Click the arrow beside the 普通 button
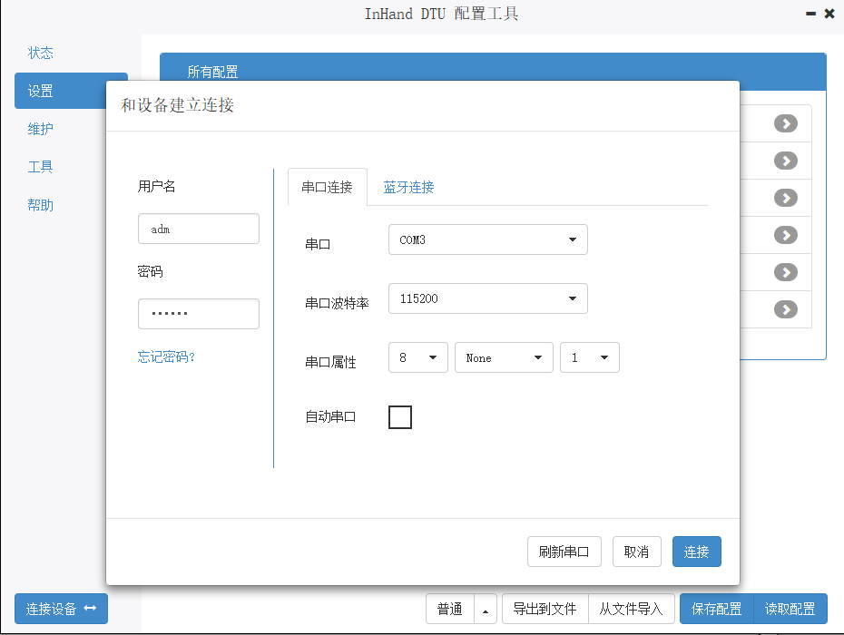Screen dimensions: 844x635 (x=485, y=610)
